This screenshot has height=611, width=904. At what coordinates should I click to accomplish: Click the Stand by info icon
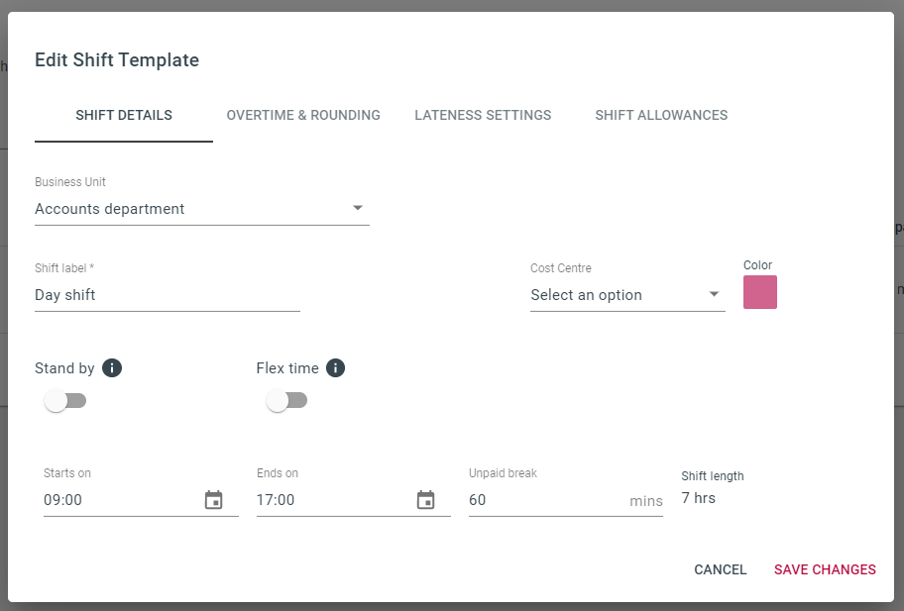click(112, 368)
